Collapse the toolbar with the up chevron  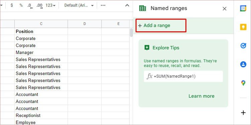(x=127, y=5)
